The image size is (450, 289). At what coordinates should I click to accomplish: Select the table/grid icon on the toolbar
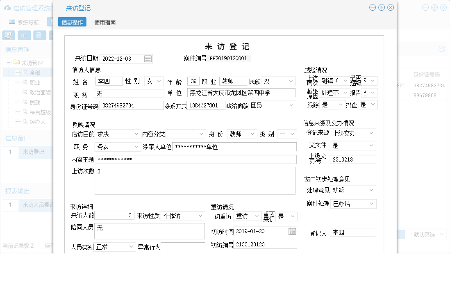tap(24, 35)
